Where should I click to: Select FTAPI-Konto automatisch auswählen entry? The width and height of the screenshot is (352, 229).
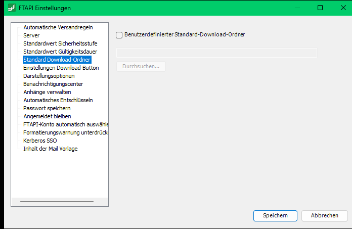[x=66, y=124]
